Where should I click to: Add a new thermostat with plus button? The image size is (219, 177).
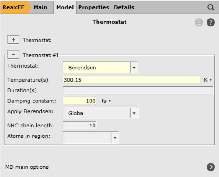tap(13, 40)
